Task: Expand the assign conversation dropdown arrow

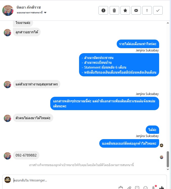Action: point(45,13)
